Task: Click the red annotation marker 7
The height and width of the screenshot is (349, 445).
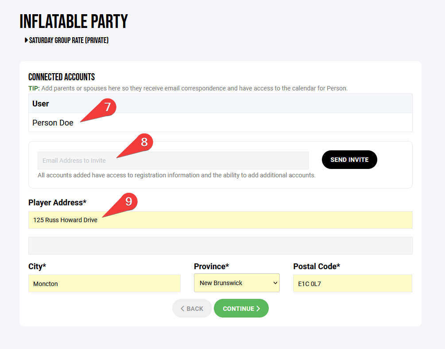Action: (x=107, y=107)
